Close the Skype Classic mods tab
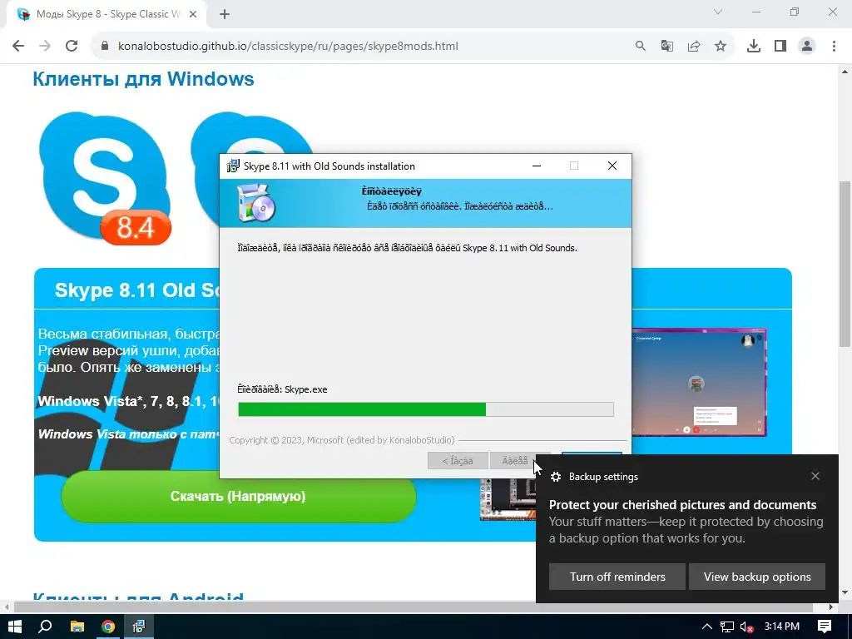The height and width of the screenshot is (639, 852). 193,14
